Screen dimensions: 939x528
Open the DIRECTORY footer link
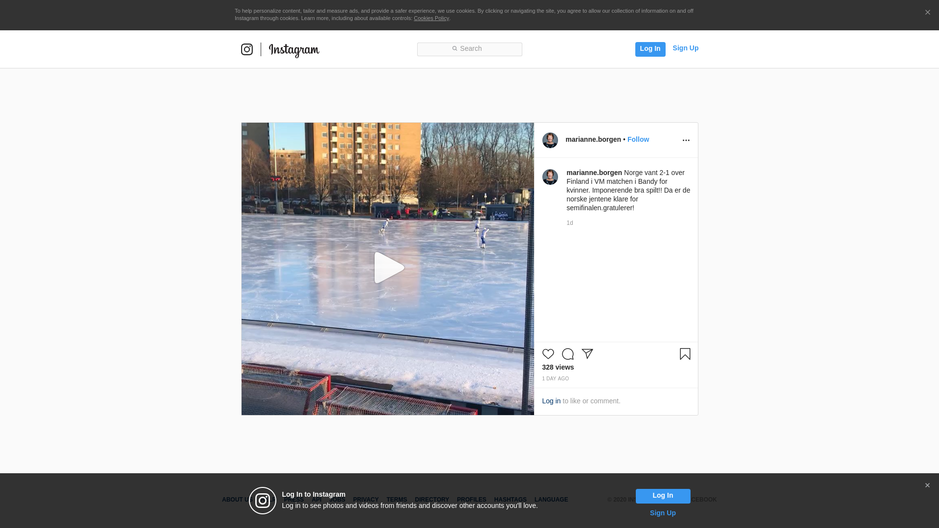[431, 500]
